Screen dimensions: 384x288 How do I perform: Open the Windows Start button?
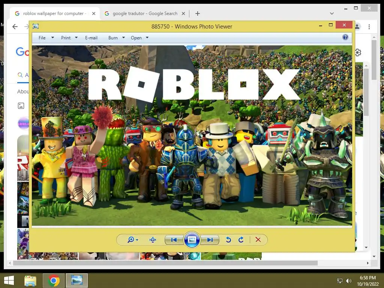pyautogui.click(x=9, y=280)
